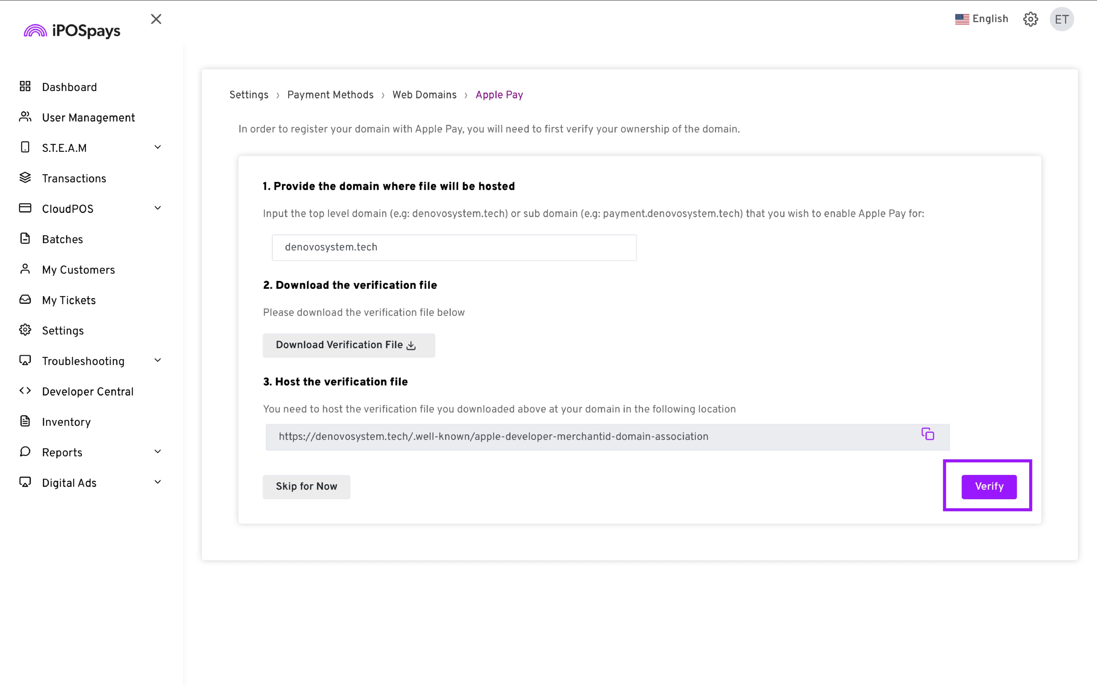Expand the Reports submenu chevron
This screenshot has height=685, width=1097.
(158, 452)
